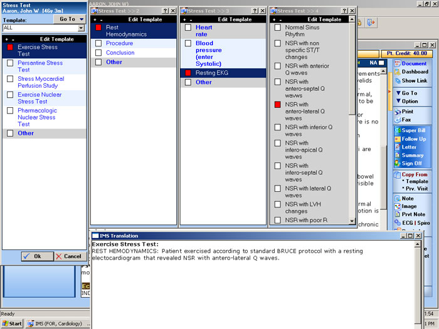This screenshot has height=329, width=439.
Task: Click the Copy From clipboard icon
Action: click(x=397, y=175)
